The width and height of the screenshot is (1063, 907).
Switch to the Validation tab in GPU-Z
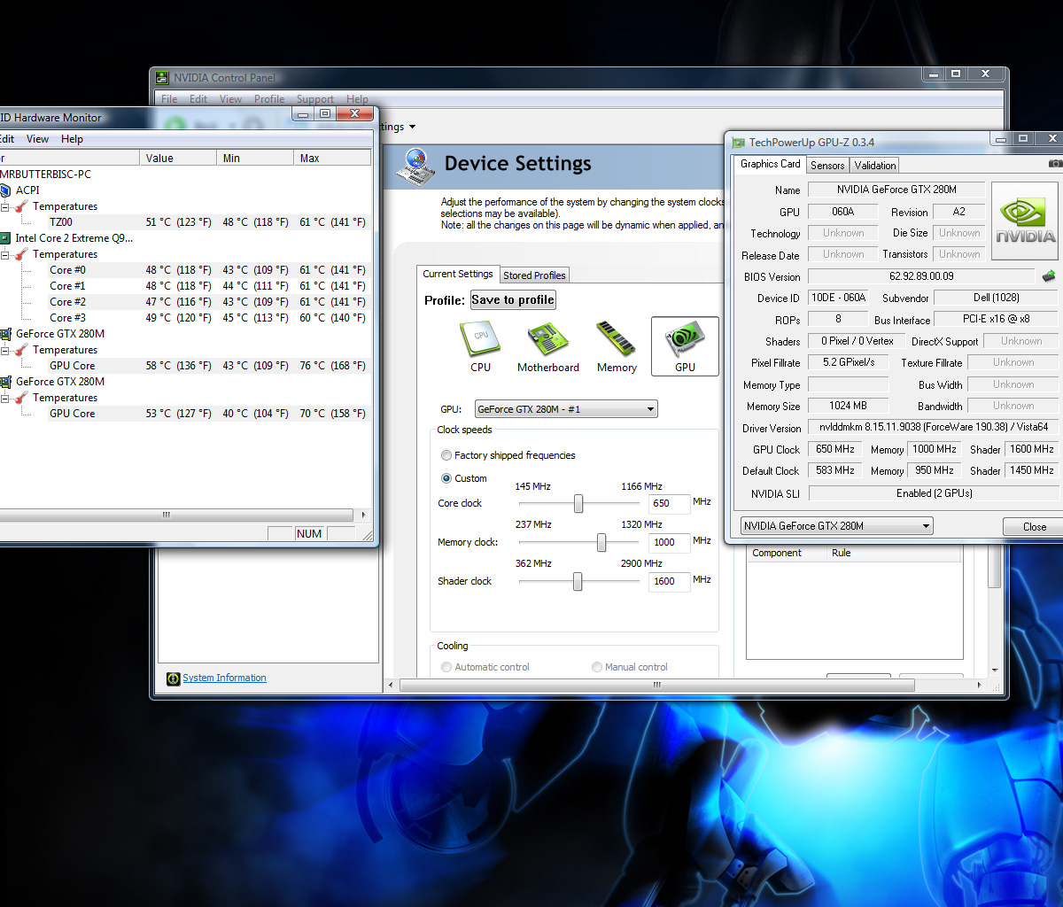pos(875,166)
